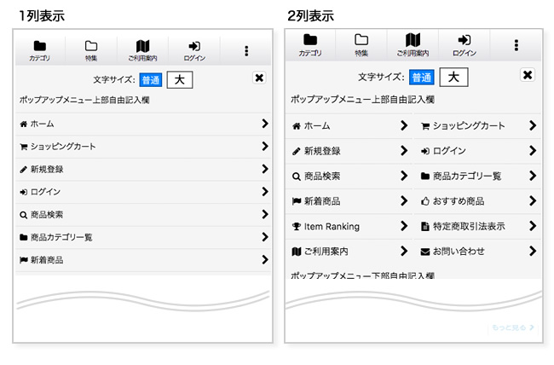The width and height of the screenshot is (554, 365).
Task: Select 大 text size in 1列表示 panel
Action: [x=180, y=80]
